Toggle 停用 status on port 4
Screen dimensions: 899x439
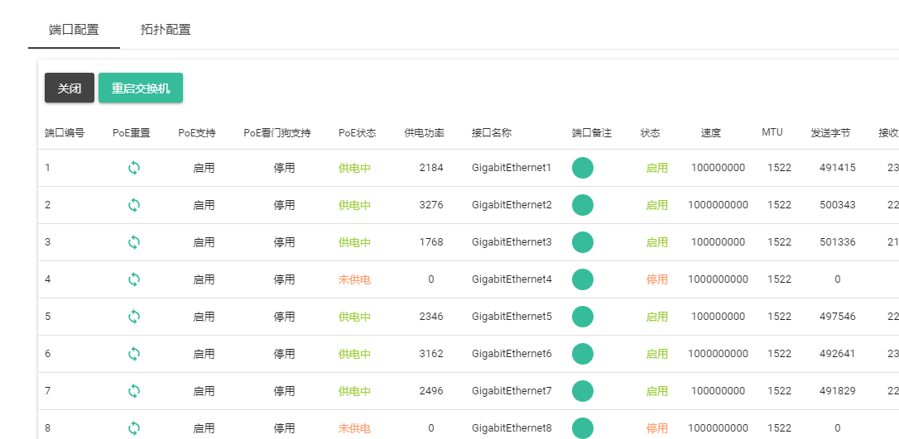(656, 279)
